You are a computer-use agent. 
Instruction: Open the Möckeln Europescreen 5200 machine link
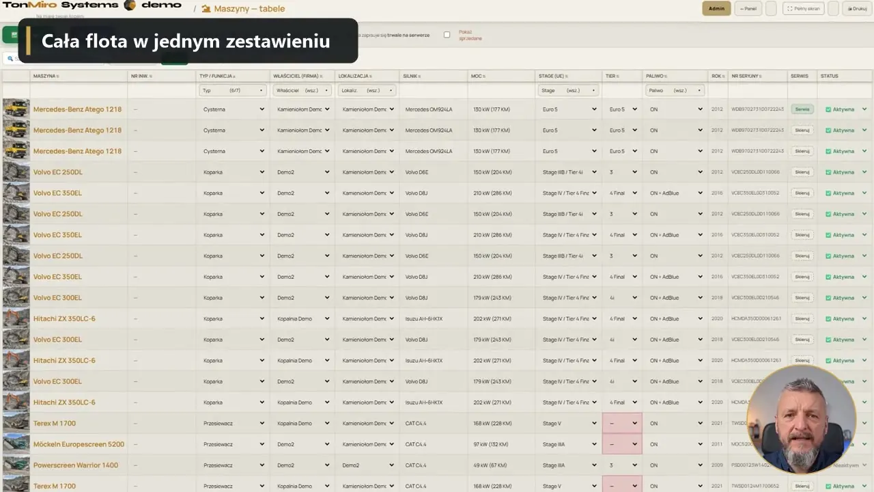tap(79, 444)
